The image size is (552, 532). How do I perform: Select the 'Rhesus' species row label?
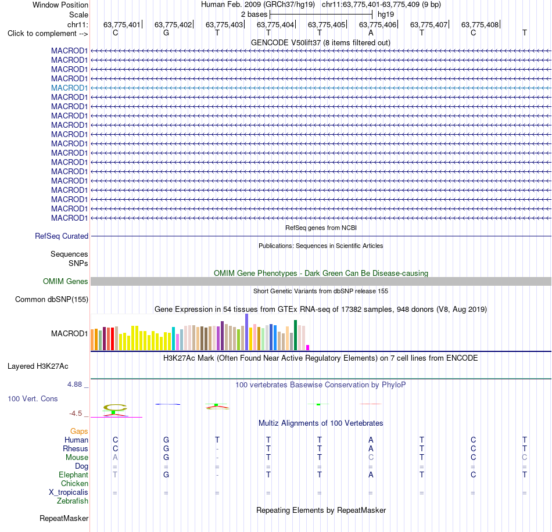(x=76, y=448)
